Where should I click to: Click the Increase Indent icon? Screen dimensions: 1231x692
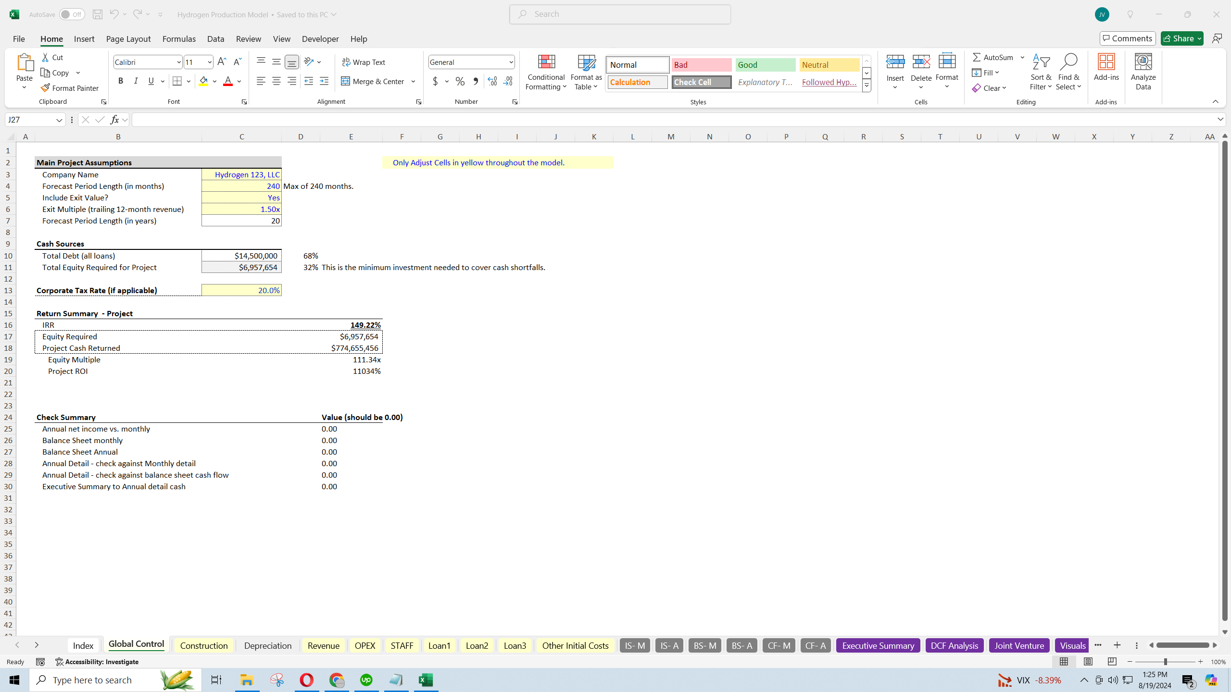pos(324,81)
